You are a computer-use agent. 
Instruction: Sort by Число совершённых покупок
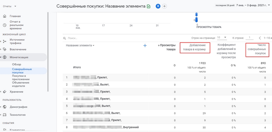pos(257,49)
